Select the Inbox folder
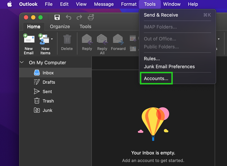Viewport: 227px width, 166px height. click(x=48, y=73)
